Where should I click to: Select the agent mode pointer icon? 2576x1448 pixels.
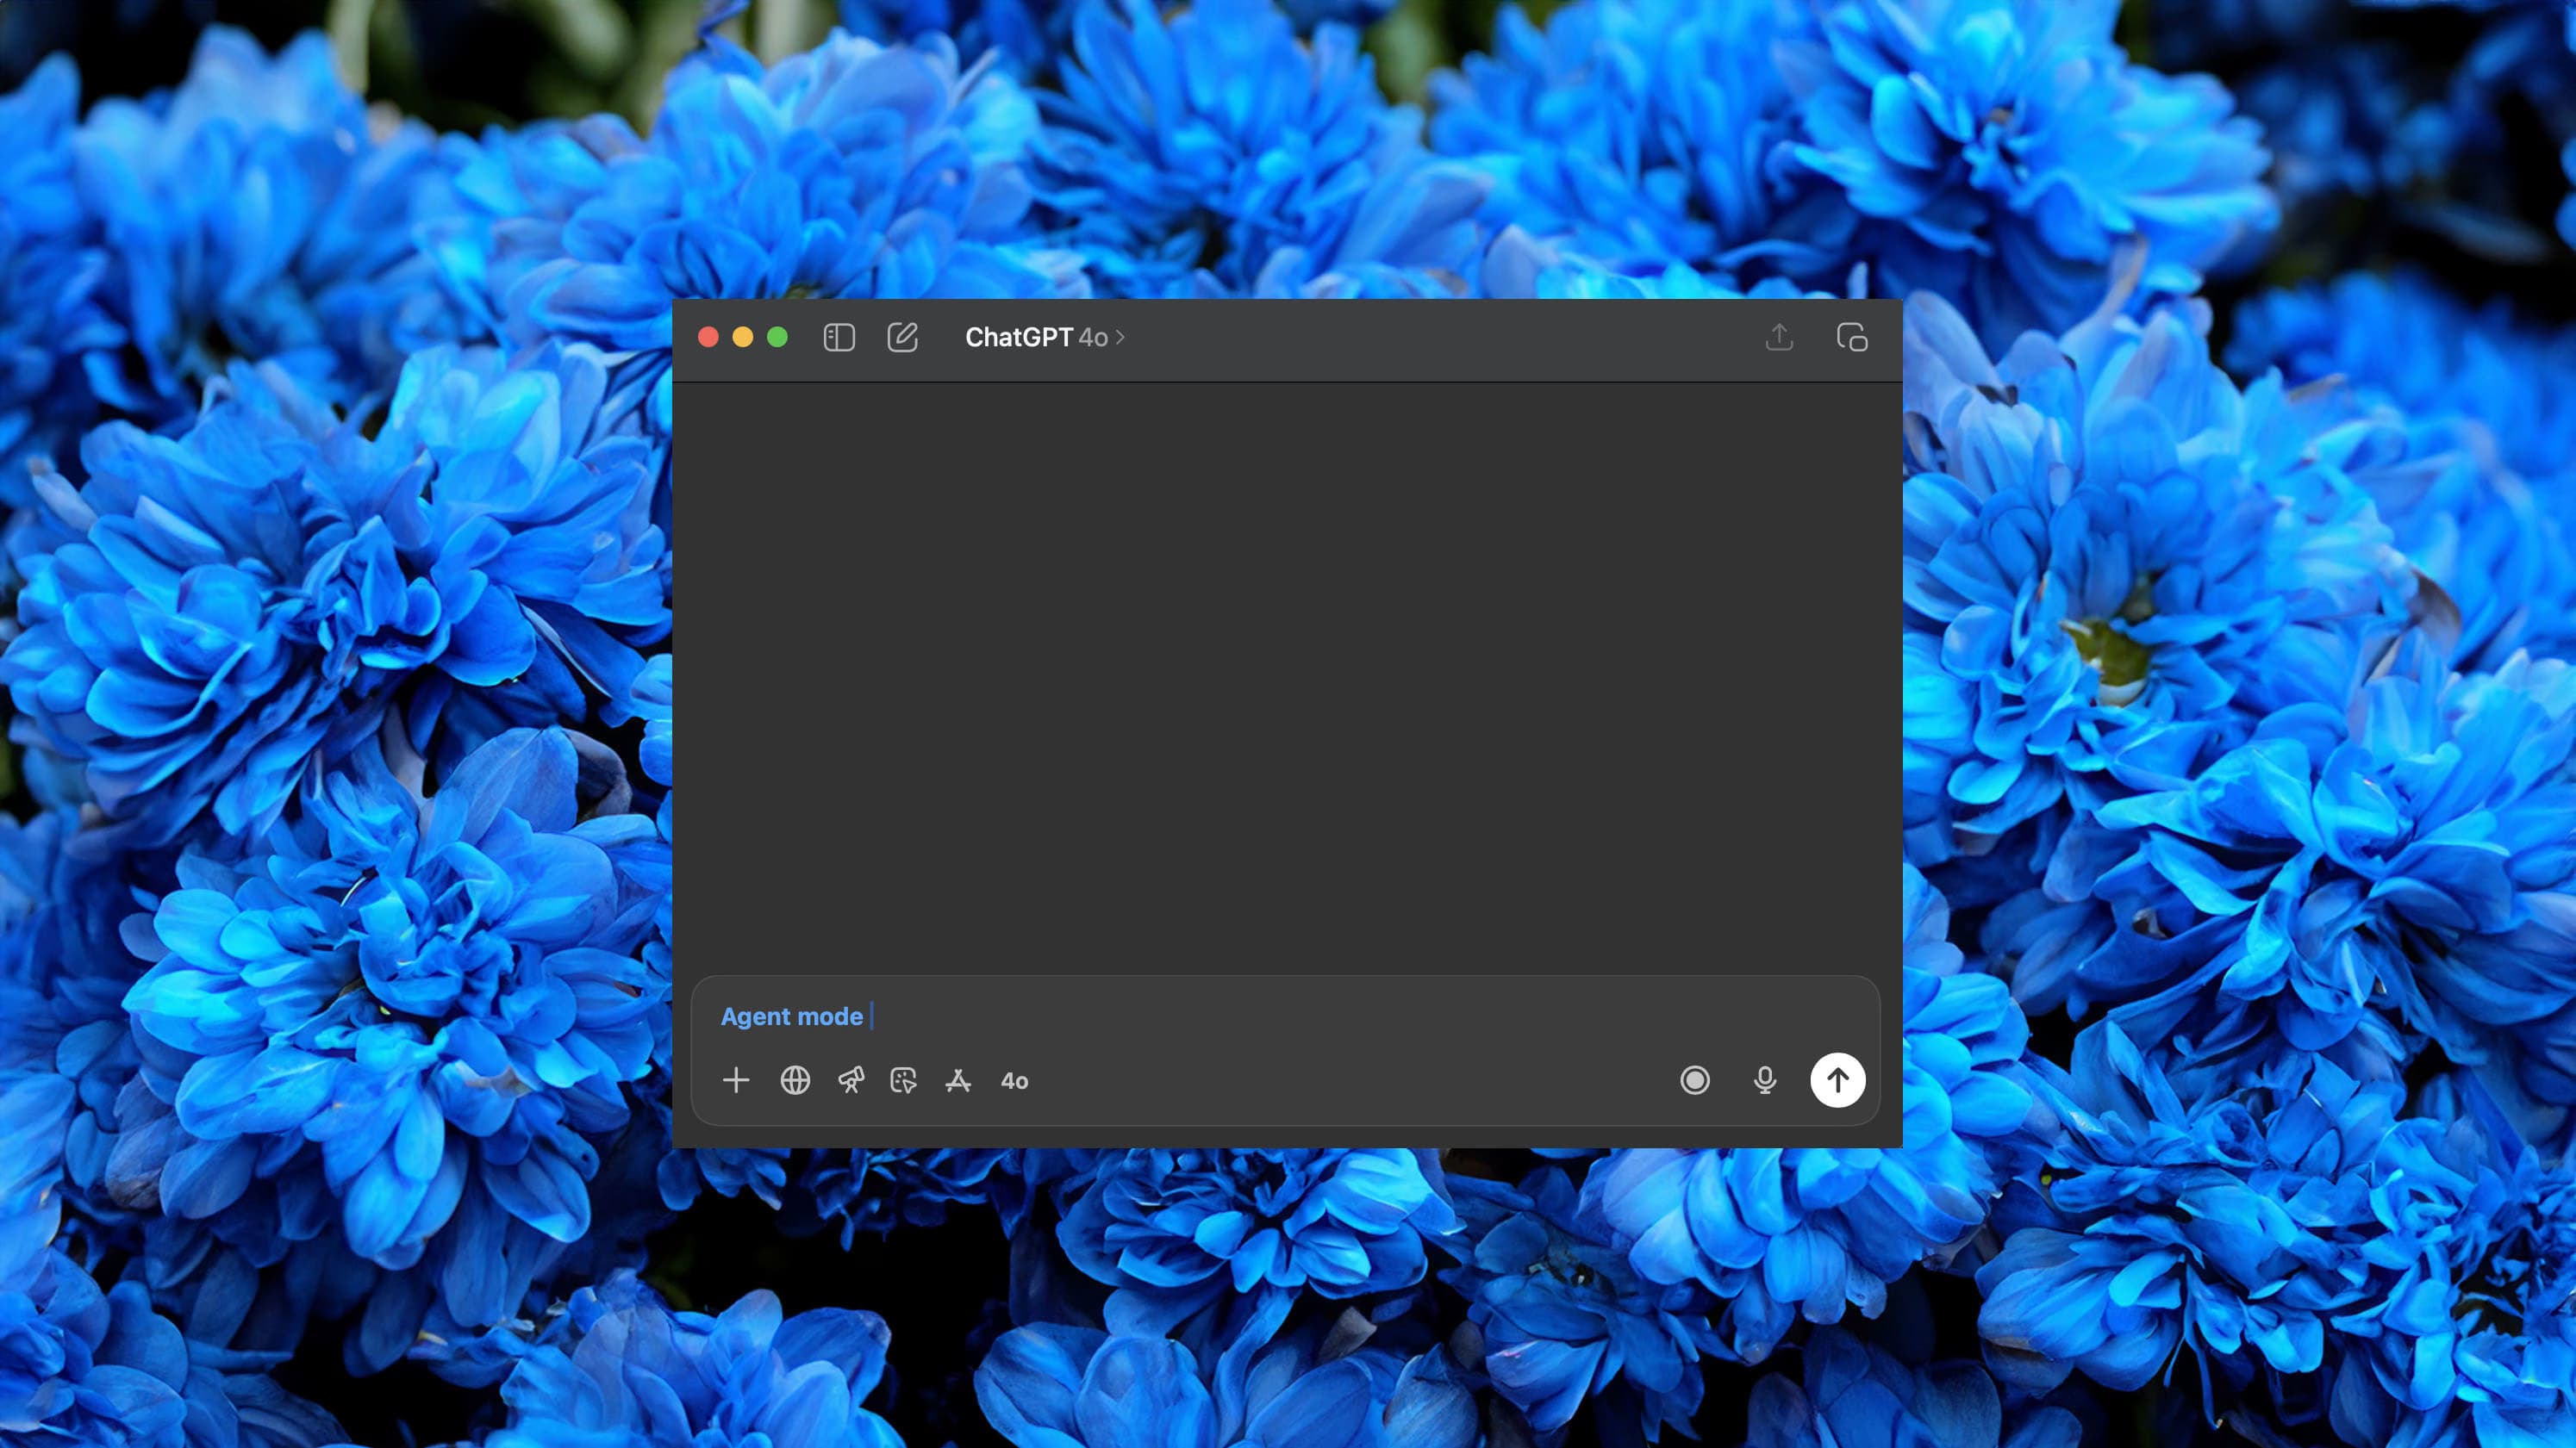pyautogui.click(x=902, y=1080)
